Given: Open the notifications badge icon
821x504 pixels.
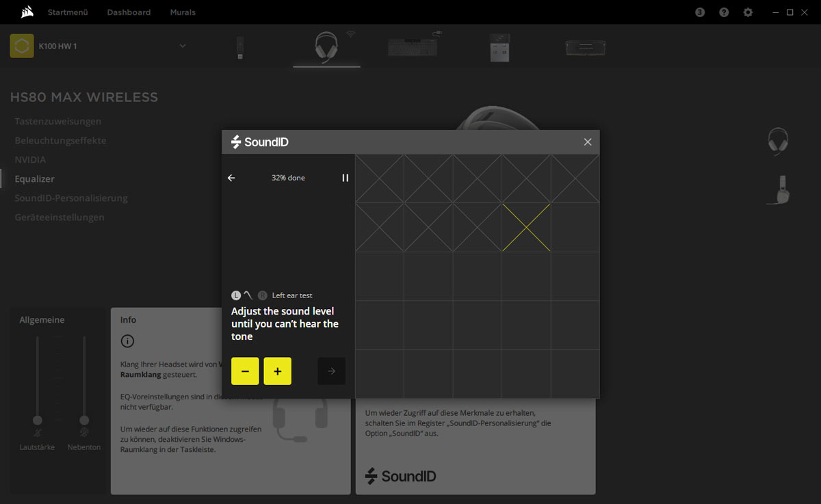Looking at the screenshot, I should 699,12.
